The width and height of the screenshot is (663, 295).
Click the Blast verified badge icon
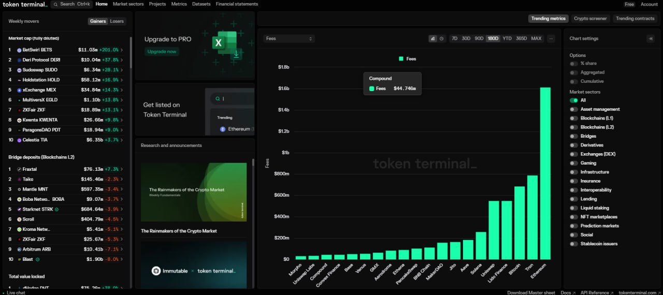[38, 259]
